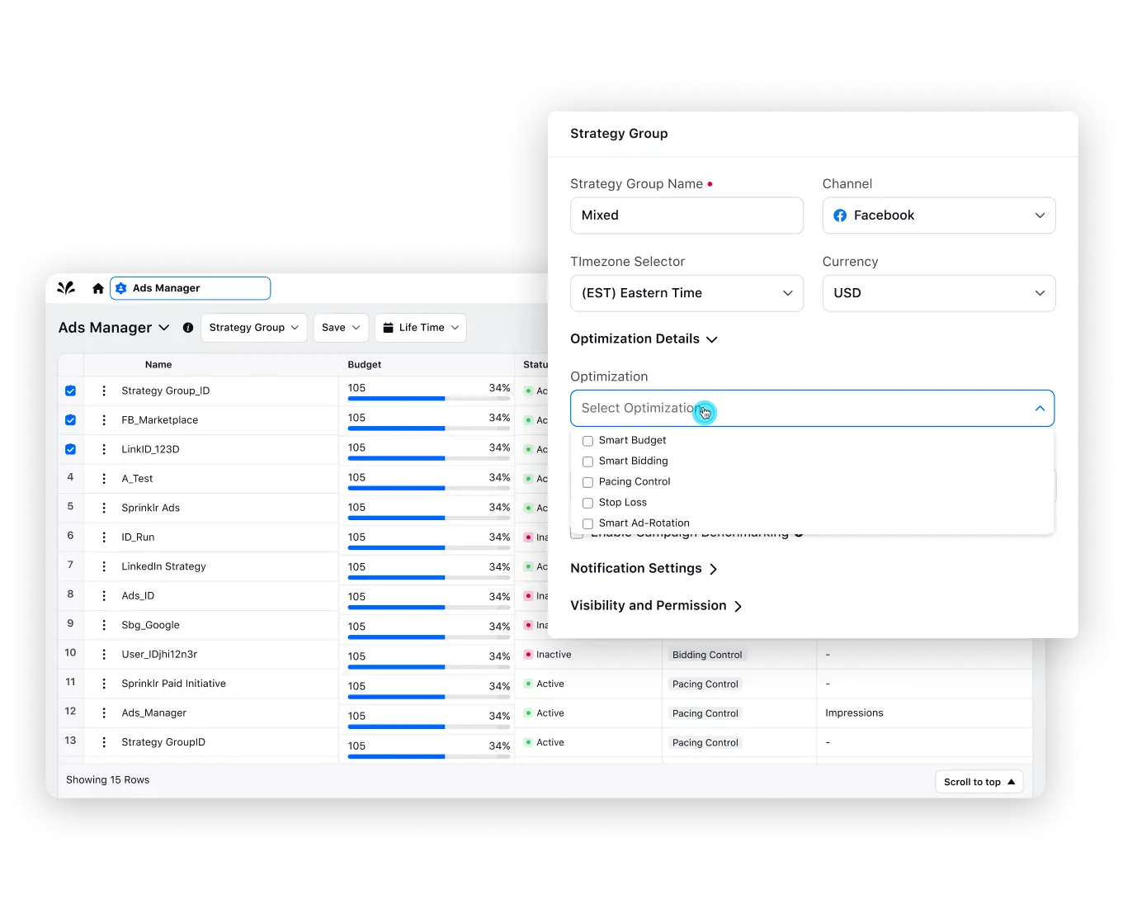The image size is (1123, 909).
Task: Open row menu for Strategy GroupID
Action: 104,742
